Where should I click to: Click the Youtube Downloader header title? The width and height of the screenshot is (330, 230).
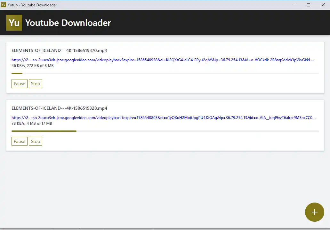[x=68, y=23]
